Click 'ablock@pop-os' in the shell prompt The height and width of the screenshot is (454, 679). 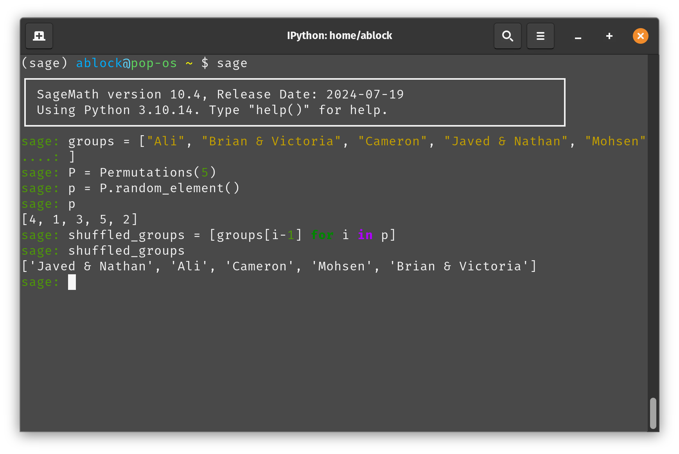[x=126, y=63]
